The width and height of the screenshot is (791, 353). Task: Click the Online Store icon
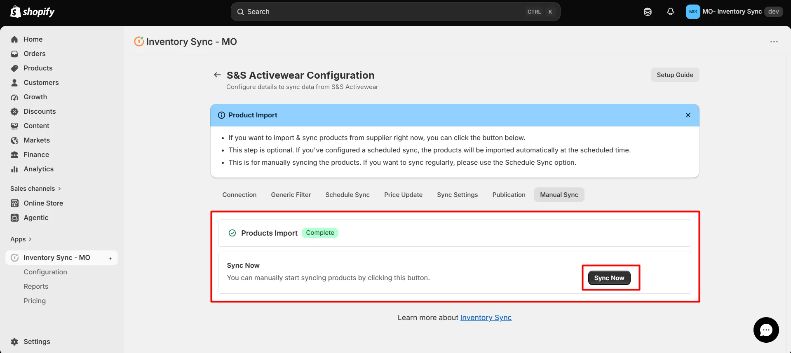[14, 203]
